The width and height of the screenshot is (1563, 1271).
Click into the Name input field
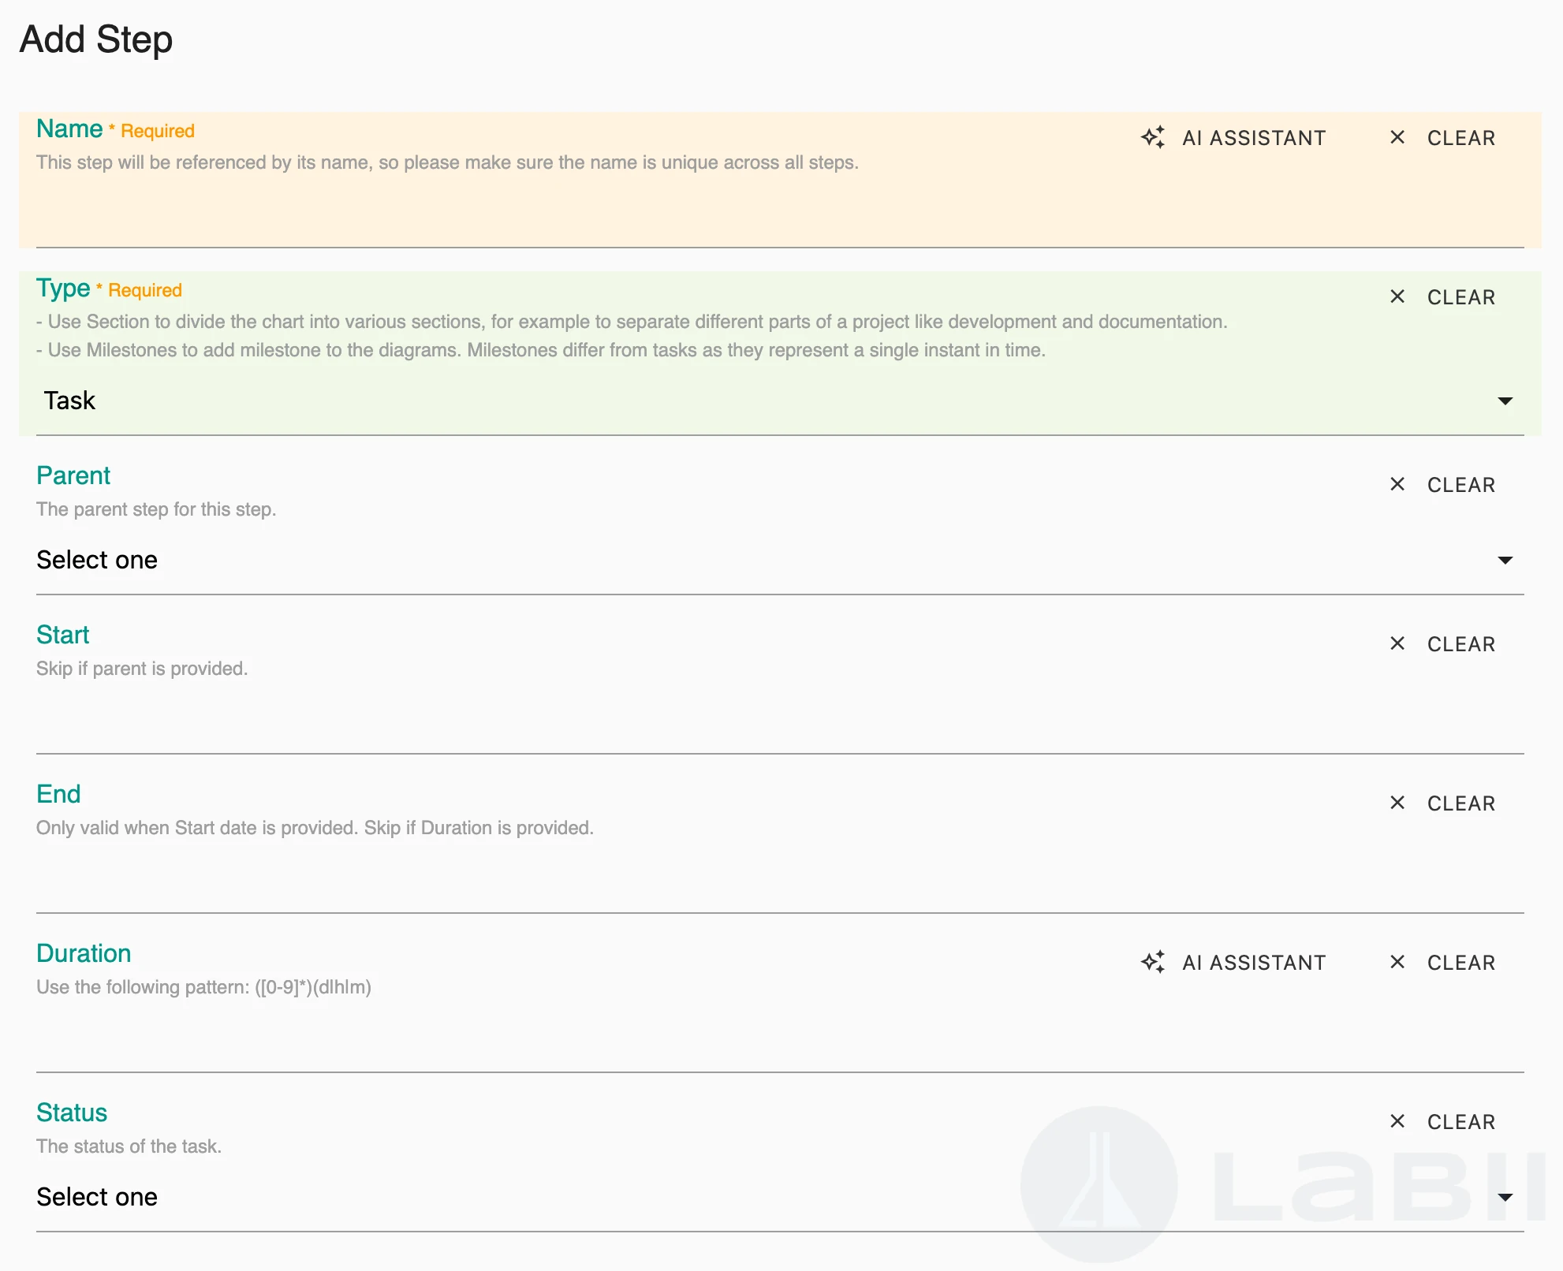click(x=780, y=213)
